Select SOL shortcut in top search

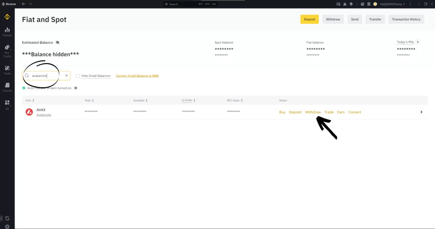(x=214, y=4)
